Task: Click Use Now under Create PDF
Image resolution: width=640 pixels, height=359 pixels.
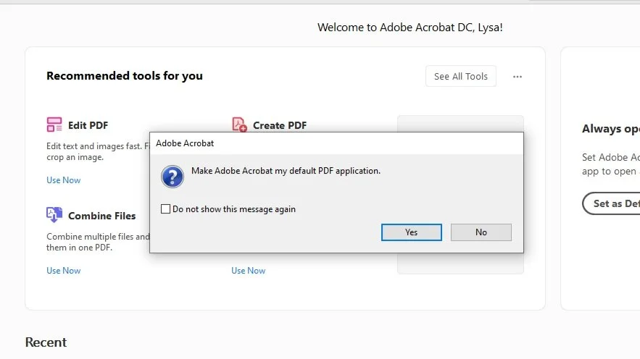Action: [x=248, y=271]
